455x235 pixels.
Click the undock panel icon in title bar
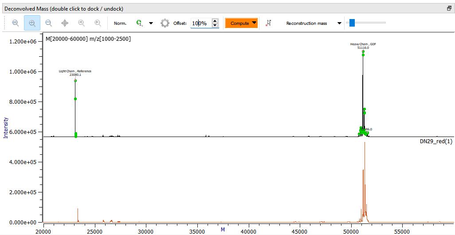pyautogui.click(x=449, y=8)
